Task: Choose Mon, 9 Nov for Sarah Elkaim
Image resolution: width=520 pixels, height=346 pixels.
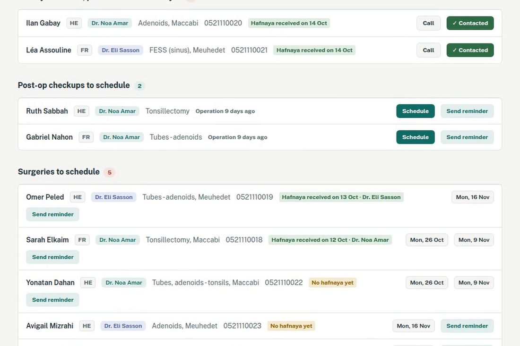Action: coord(474,240)
